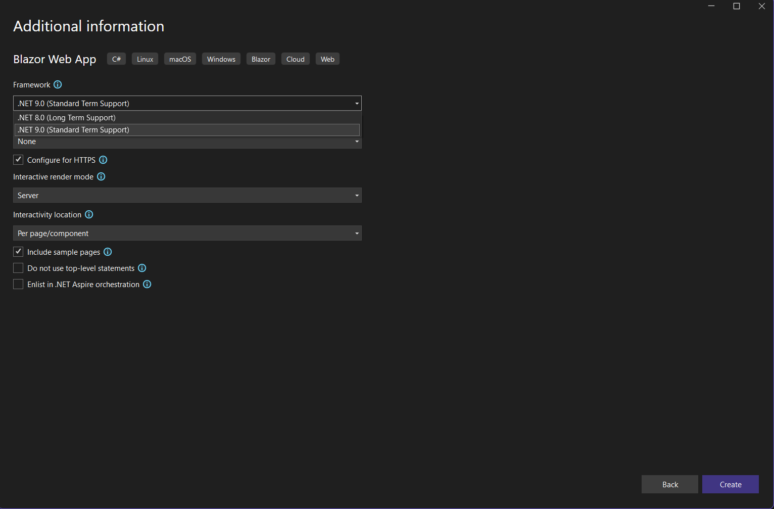Open the Interactivity location dropdown
This screenshot has width=774, height=509.
(x=187, y=233)
